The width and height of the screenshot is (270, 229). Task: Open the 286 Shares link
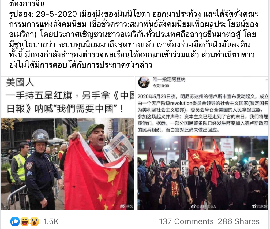(x=239, y=221)
